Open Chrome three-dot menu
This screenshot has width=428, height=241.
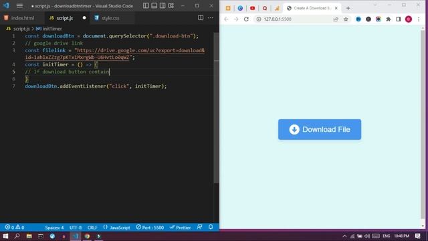pyautogui.click(x=419, y=19)
